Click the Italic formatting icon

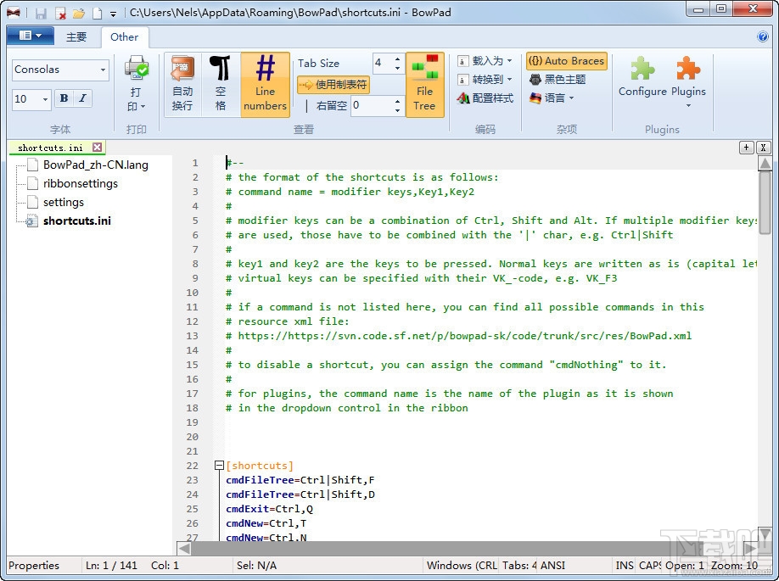click(x=82, y=99)
